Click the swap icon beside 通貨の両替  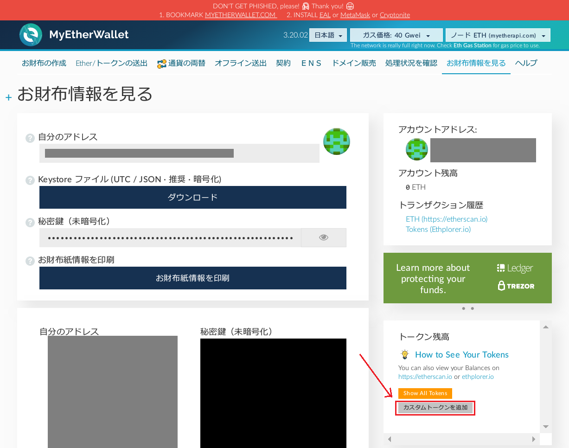(162, 64)
